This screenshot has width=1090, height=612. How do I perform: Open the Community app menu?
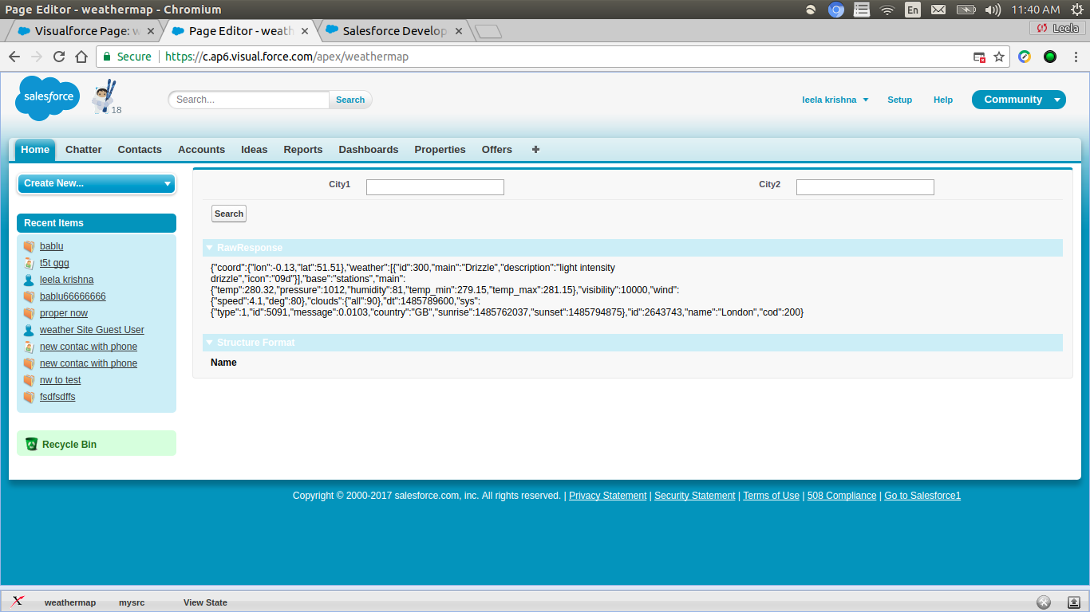(x=1018, y=100)
